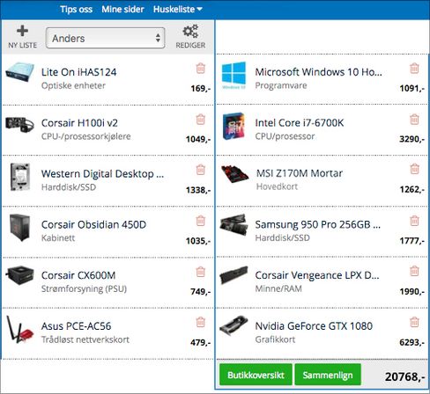Click the Obsidian 450D case thumbnail
430x394 pixels.
pos(19,228)
